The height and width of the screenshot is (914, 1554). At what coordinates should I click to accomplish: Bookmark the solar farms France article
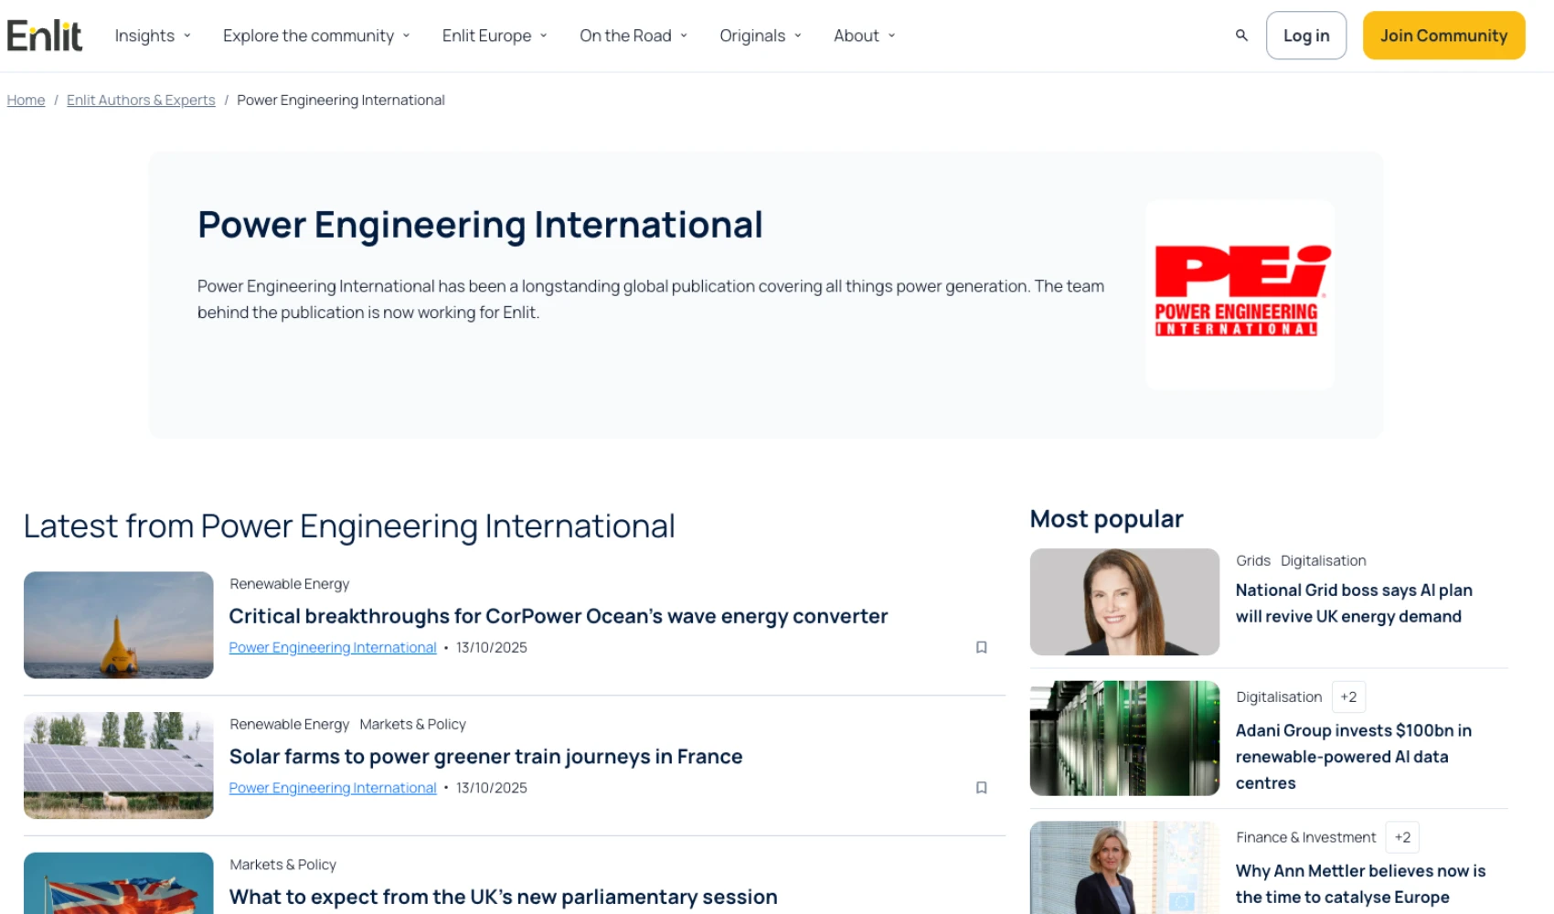(982, 788)
